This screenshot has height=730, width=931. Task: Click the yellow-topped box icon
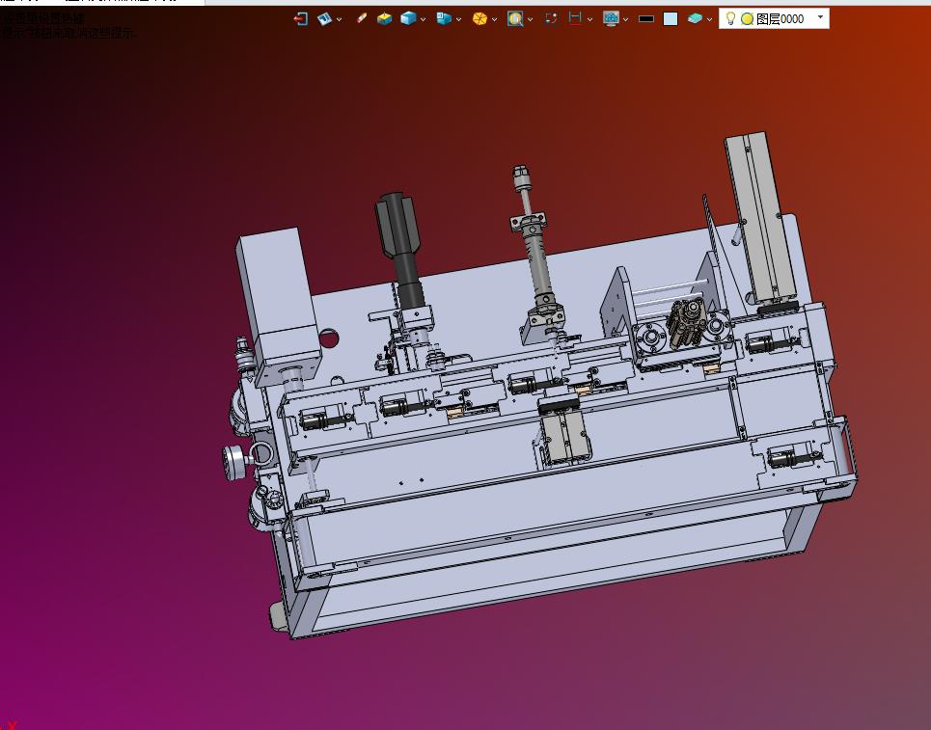[x=384, y=19]
